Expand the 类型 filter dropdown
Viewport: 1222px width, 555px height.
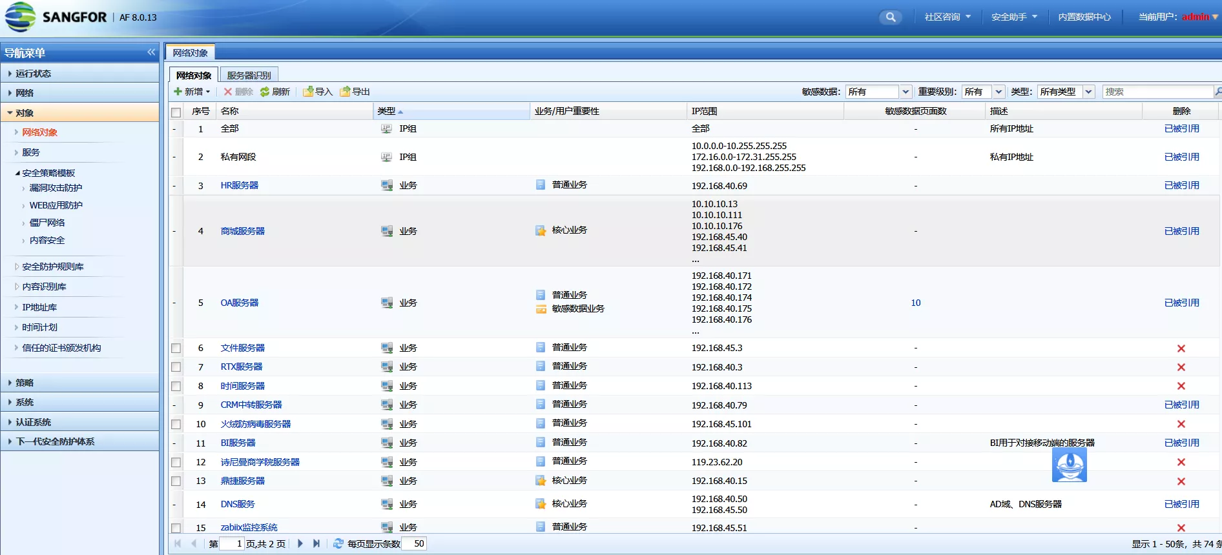pos(1088,92)
